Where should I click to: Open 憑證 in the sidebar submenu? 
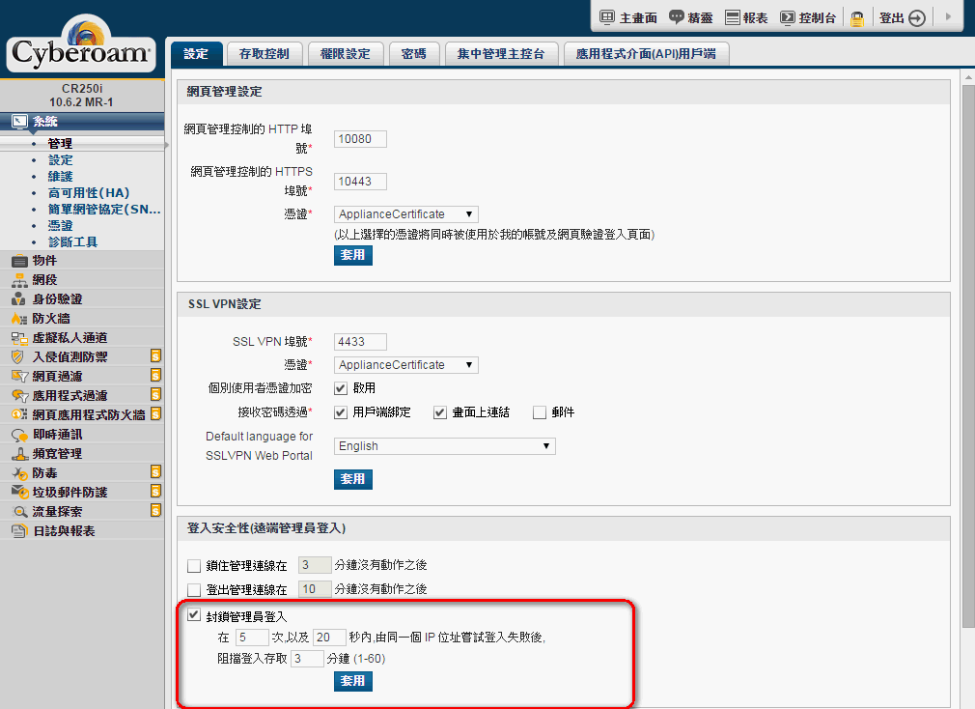pyautogui.click(x=60, y=226)
